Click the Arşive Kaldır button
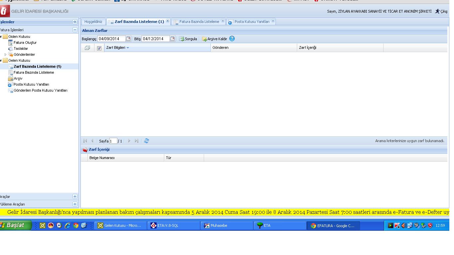 [x=214, y=39]
